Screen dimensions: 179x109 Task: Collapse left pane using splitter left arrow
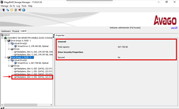pos(54,35)
